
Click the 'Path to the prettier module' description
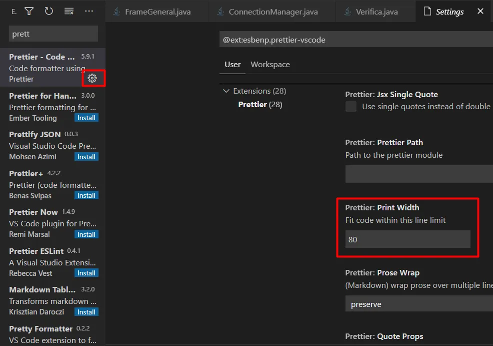pos(394,155)
